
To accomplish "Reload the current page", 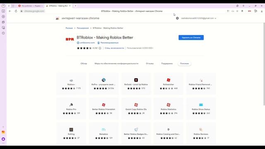I will click(x=16, y=11).
